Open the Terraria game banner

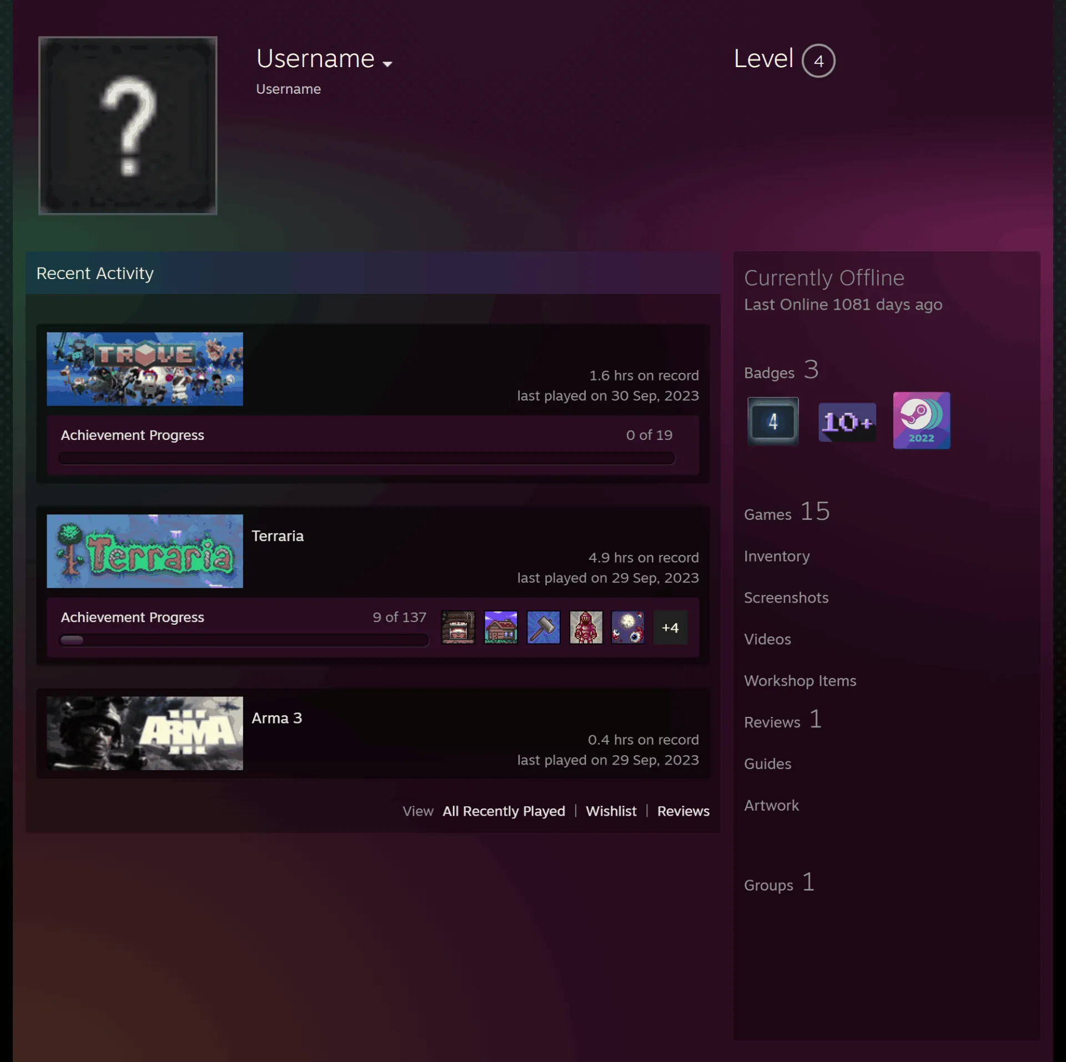tap(145, 551)
